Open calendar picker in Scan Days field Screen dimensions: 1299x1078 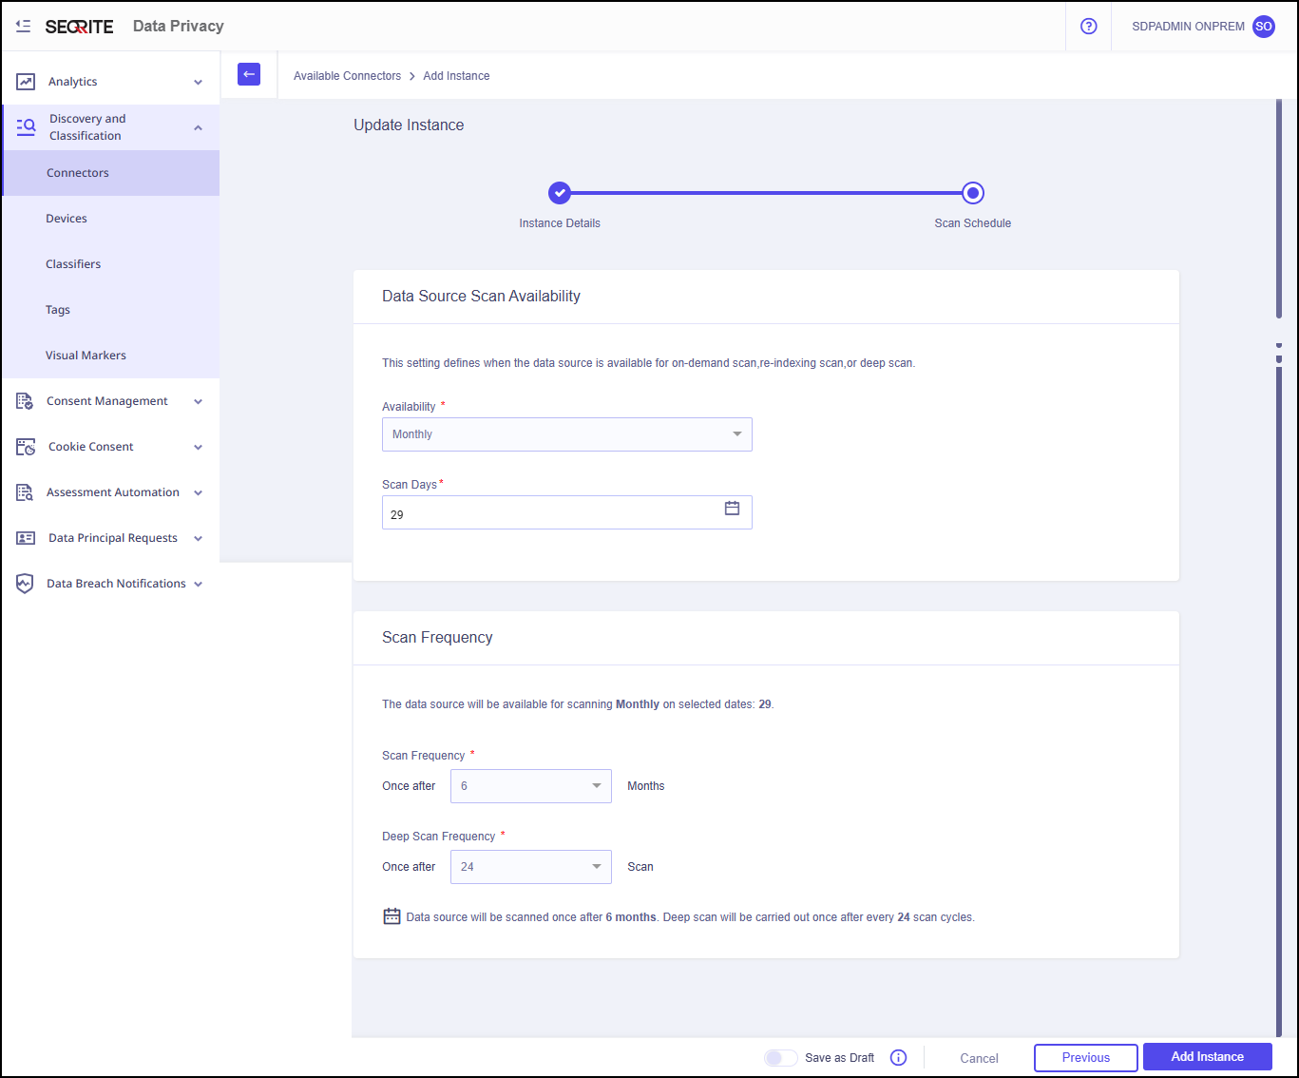tap(732, 509)
